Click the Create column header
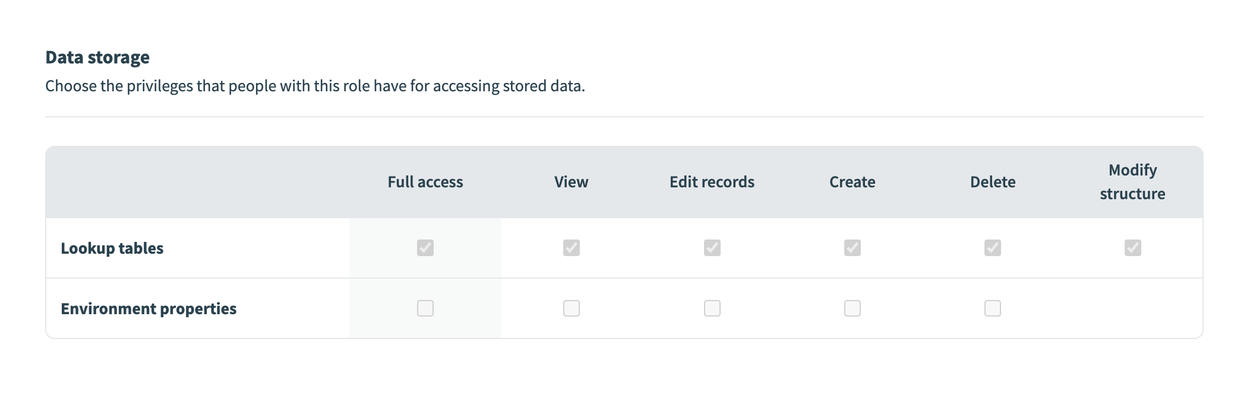 pyautogui.click(x=853, y=182)
